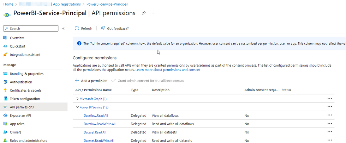Click the Admin consent requ... column header
The height and width of the screenshot is (143, 346).
click(262, 90)
